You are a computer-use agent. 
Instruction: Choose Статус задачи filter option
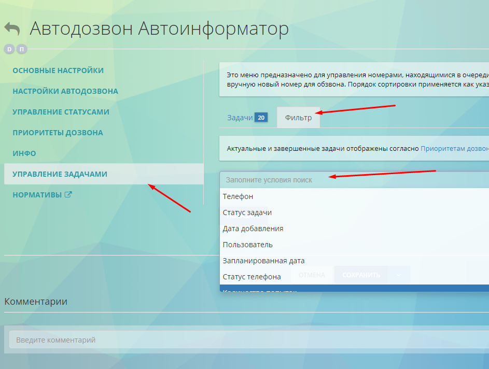247,212
